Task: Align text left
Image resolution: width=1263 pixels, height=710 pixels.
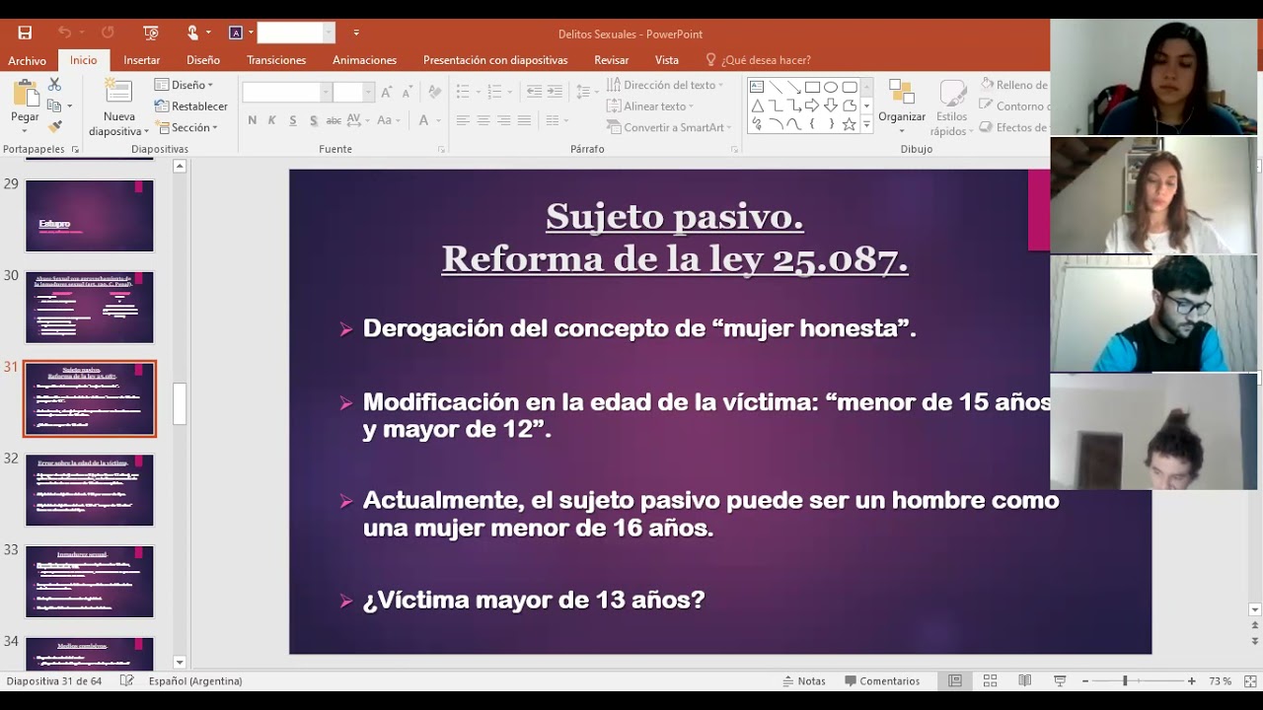Action: click(x=463, y=120)
